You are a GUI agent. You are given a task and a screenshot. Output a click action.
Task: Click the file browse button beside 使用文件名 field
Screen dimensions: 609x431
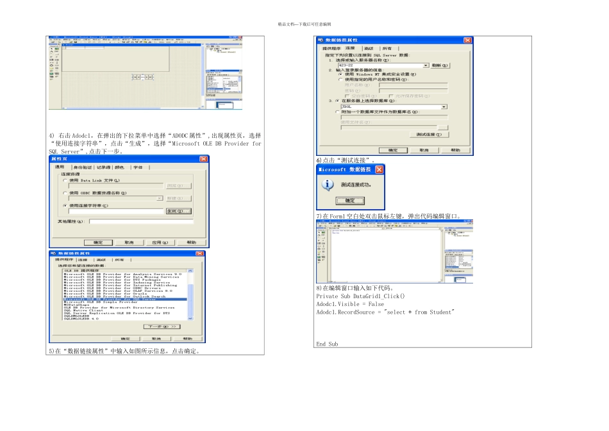443,128
